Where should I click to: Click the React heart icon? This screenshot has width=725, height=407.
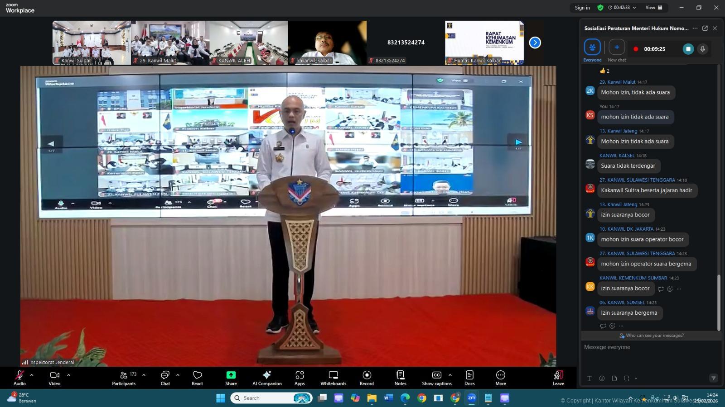pos(197,378)
